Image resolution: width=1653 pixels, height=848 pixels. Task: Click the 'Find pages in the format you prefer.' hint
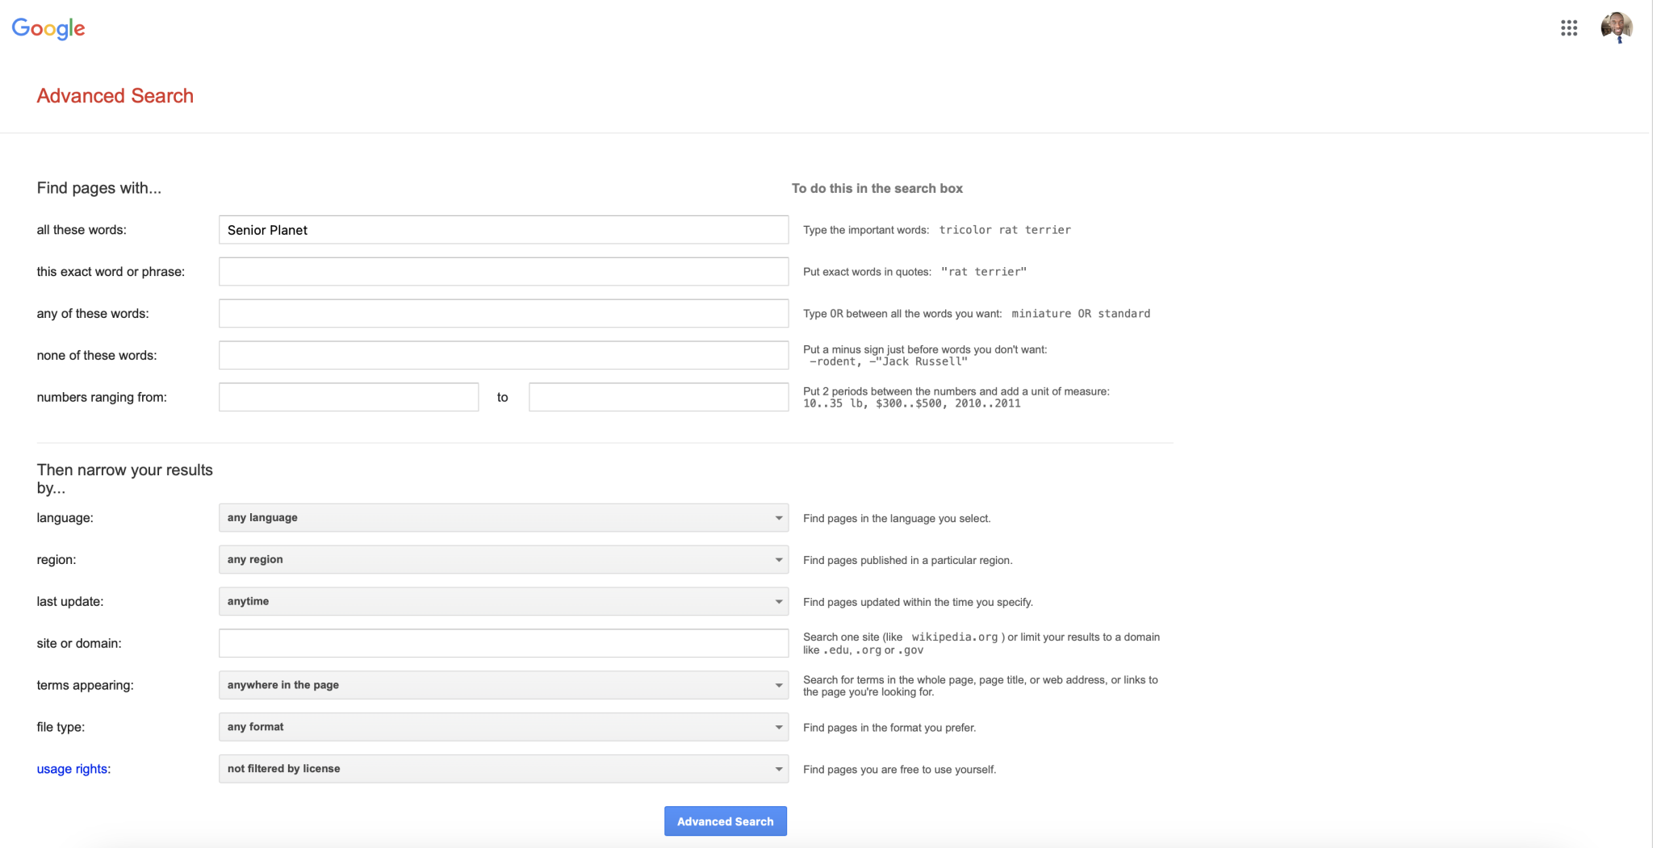(889, 729)
